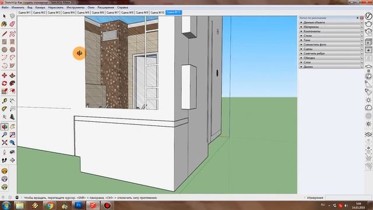Pick the Rotated Rectangle tool
The width and height of the screenshot is (373, 210).
coord(12,41)
